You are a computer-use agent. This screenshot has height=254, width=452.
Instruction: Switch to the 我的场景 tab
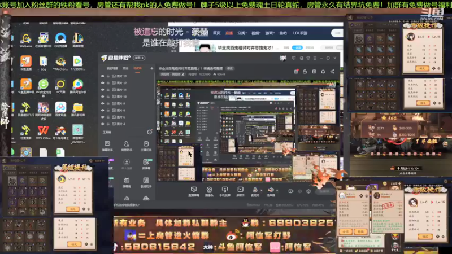pos(112,68)
